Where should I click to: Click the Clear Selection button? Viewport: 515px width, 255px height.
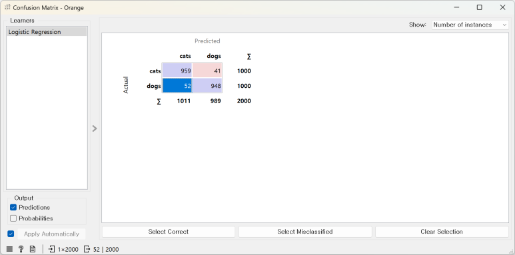[x=442, y=232]
